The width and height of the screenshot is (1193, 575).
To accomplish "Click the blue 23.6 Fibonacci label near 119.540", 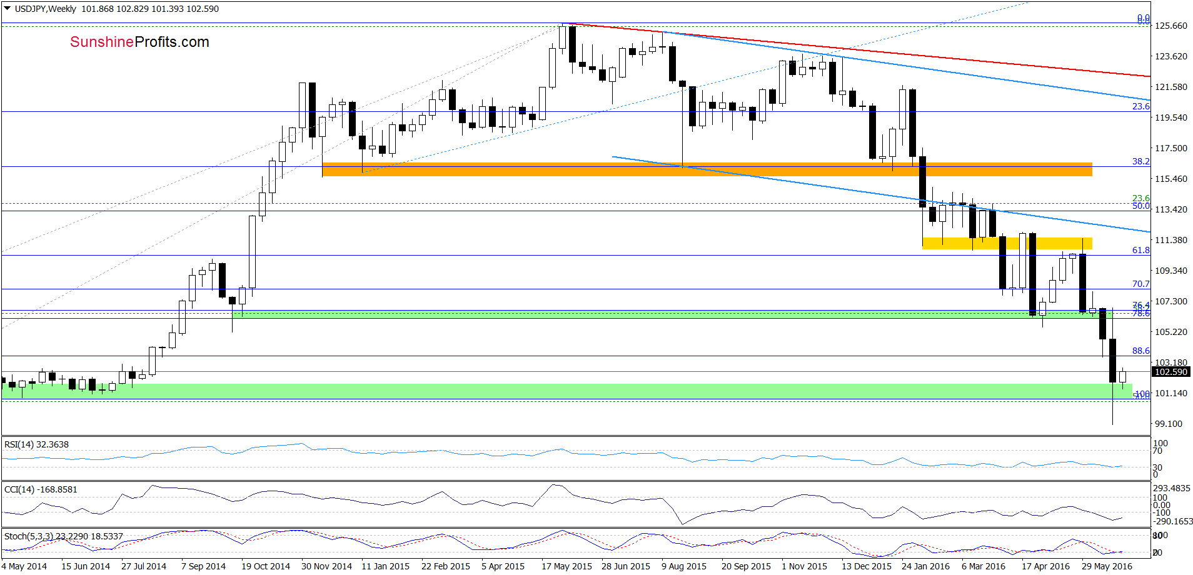I will [x=1140, y=106].
